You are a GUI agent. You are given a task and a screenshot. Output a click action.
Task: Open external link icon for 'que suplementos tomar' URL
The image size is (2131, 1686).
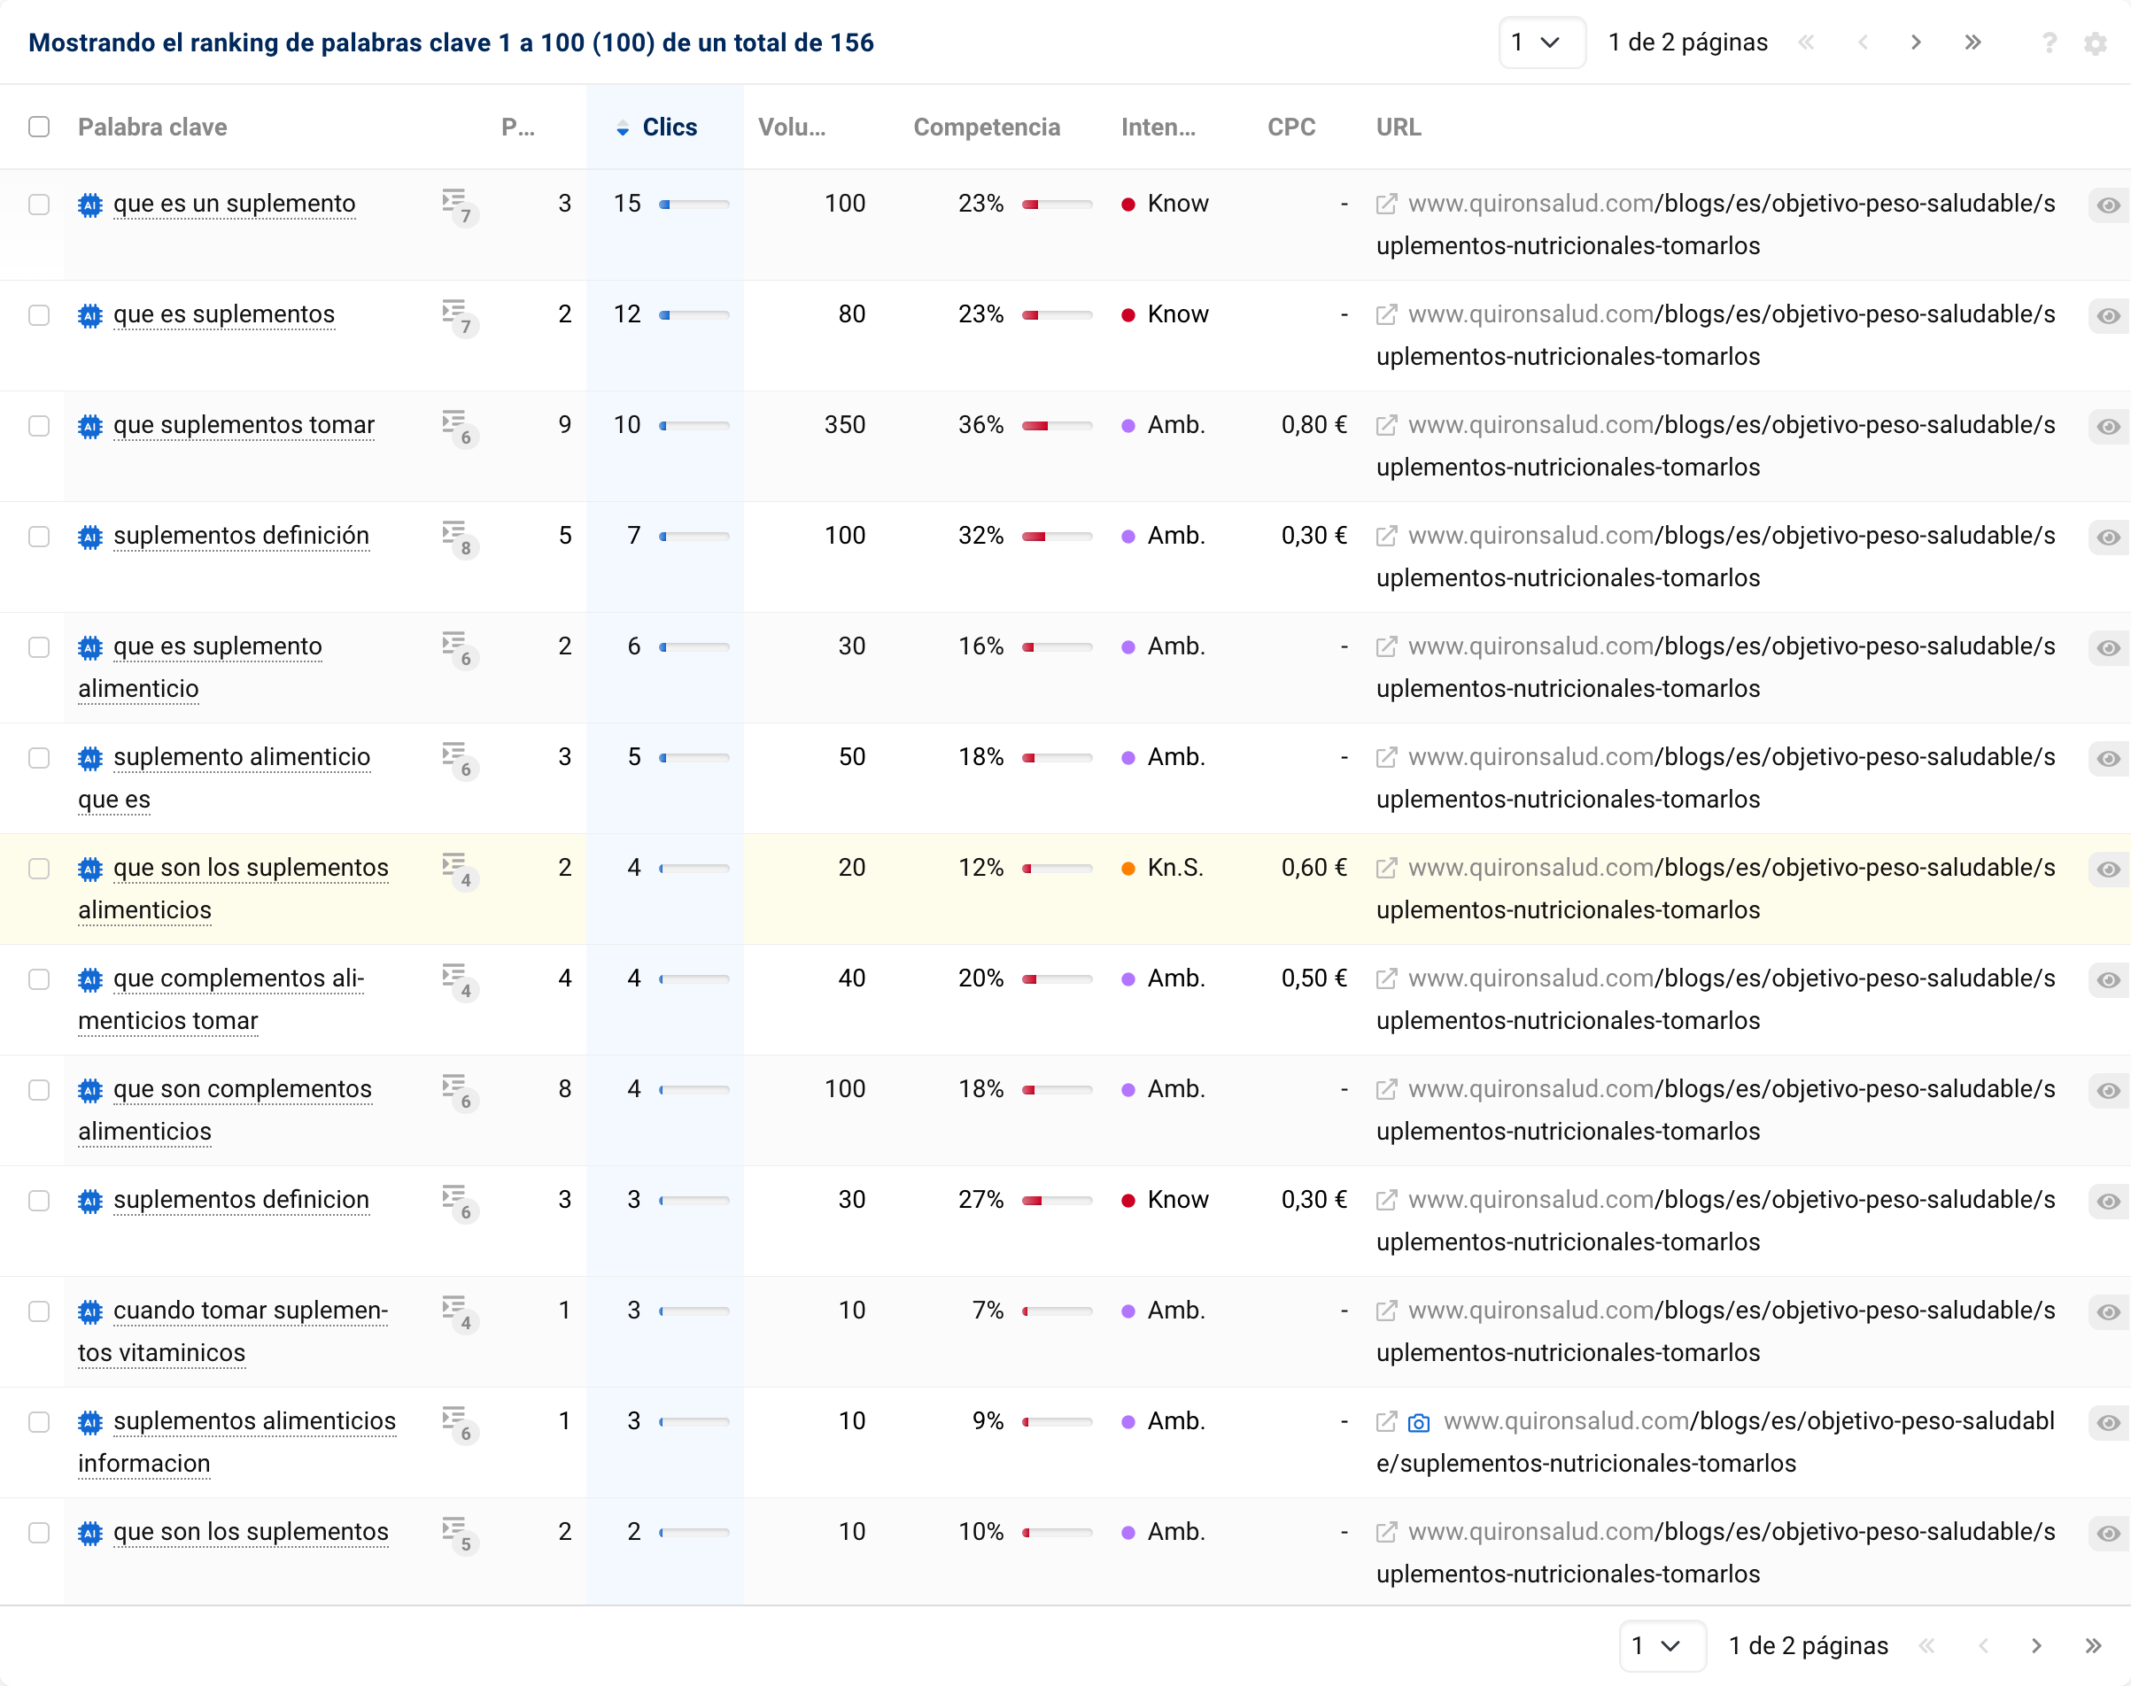click(x=1386, y=425)
